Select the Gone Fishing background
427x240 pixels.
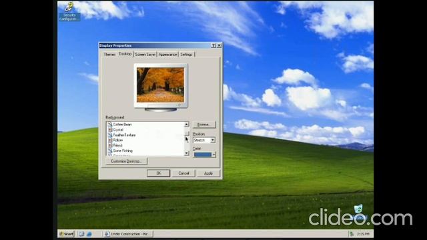point(123,151)
